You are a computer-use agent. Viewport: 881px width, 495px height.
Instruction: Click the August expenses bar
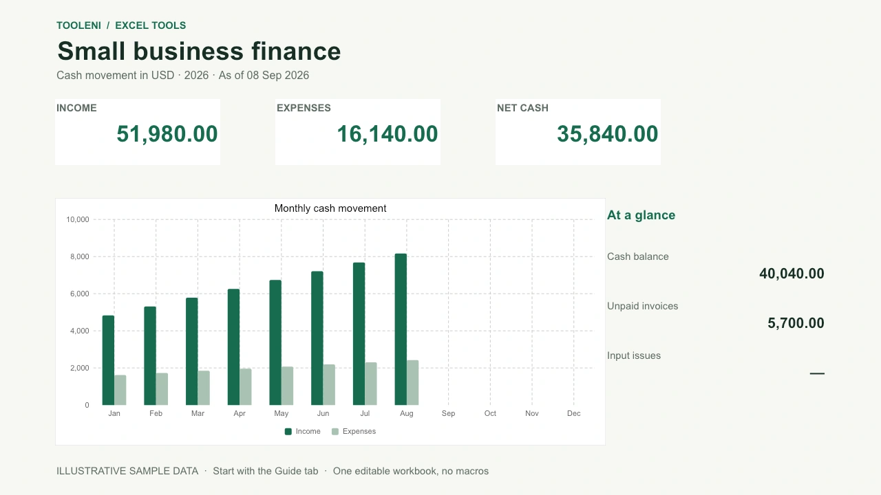(412, 382)
